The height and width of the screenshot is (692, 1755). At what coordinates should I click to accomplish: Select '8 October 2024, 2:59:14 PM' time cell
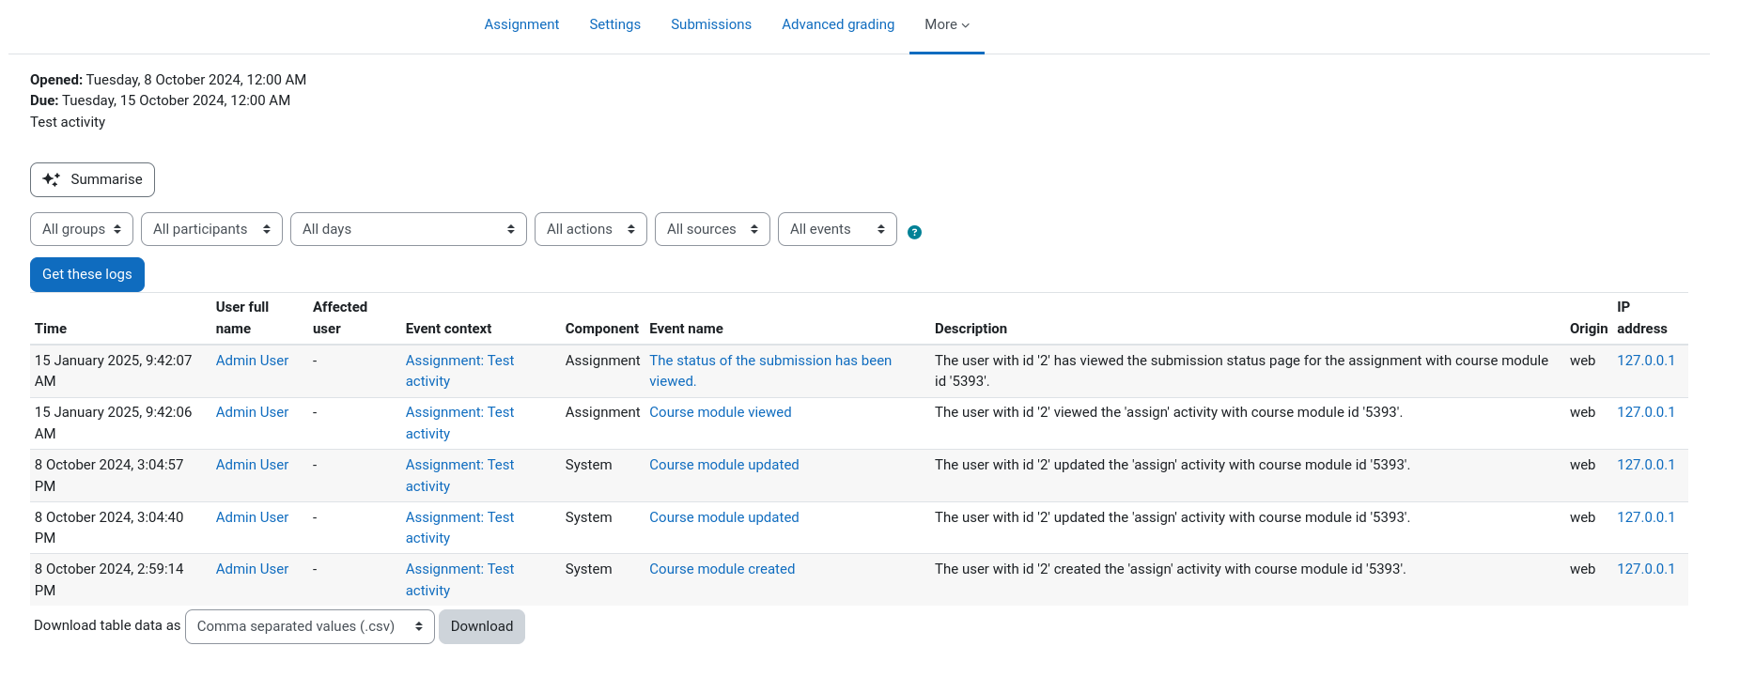coord(109,579)
